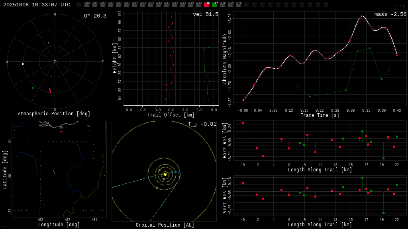The height and width of the screenshot is (229, 408).
Task: Click the Q* 26.3 quality label
Action: (95, 16)
